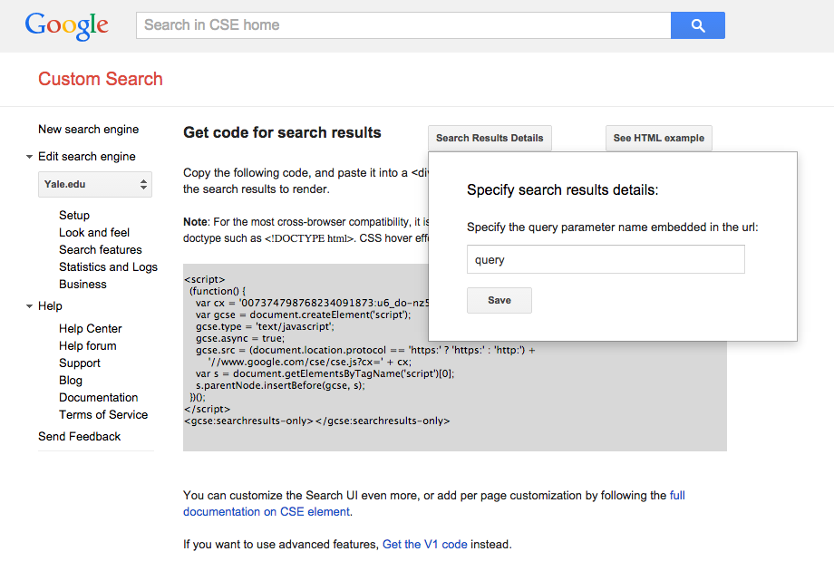
Task: Click the Search in CSE home box
Action: [x=403, y=25]
